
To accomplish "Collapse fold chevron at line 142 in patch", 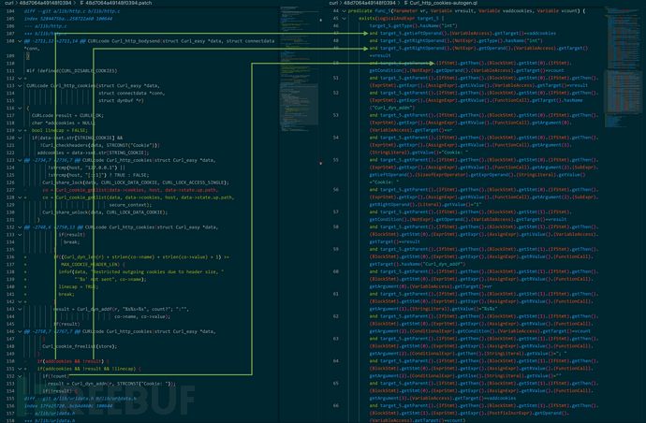I will click(20, 301).
